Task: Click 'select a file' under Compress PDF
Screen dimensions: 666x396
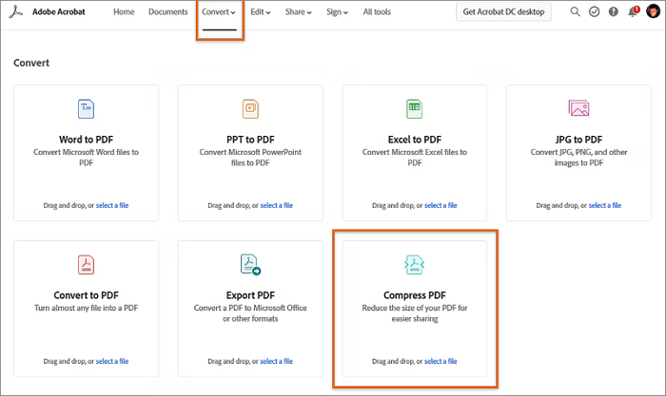Action: pos(441,361)
